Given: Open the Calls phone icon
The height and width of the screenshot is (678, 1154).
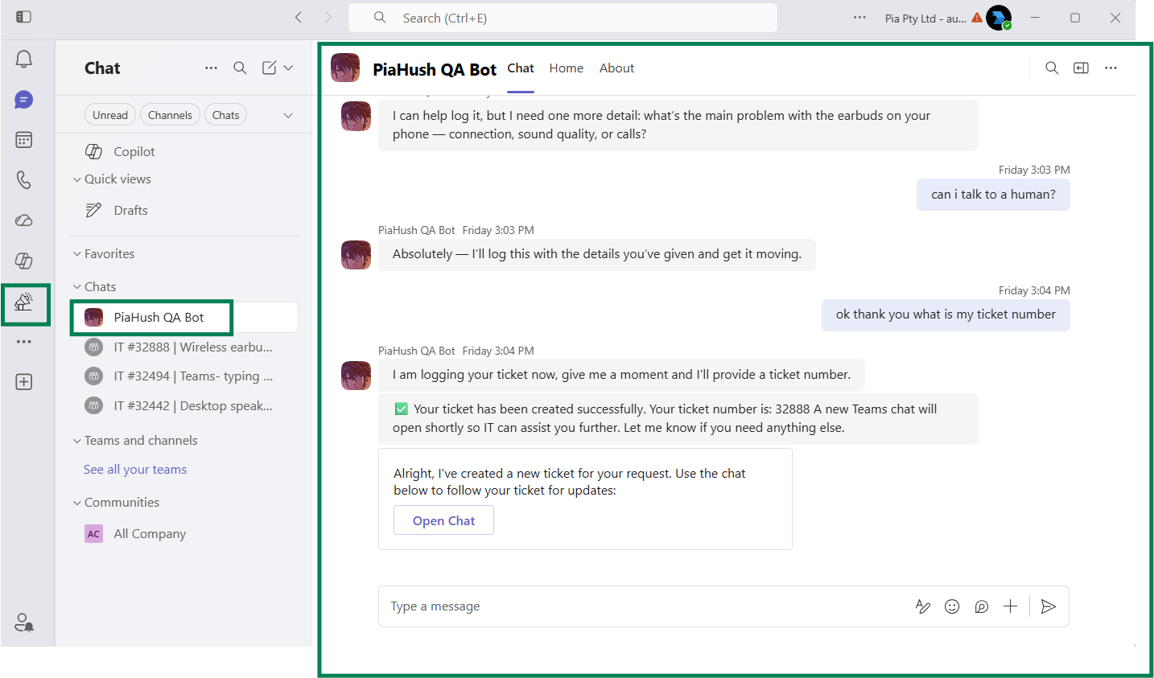Looking at the screenshot, I should click(24, 179).
